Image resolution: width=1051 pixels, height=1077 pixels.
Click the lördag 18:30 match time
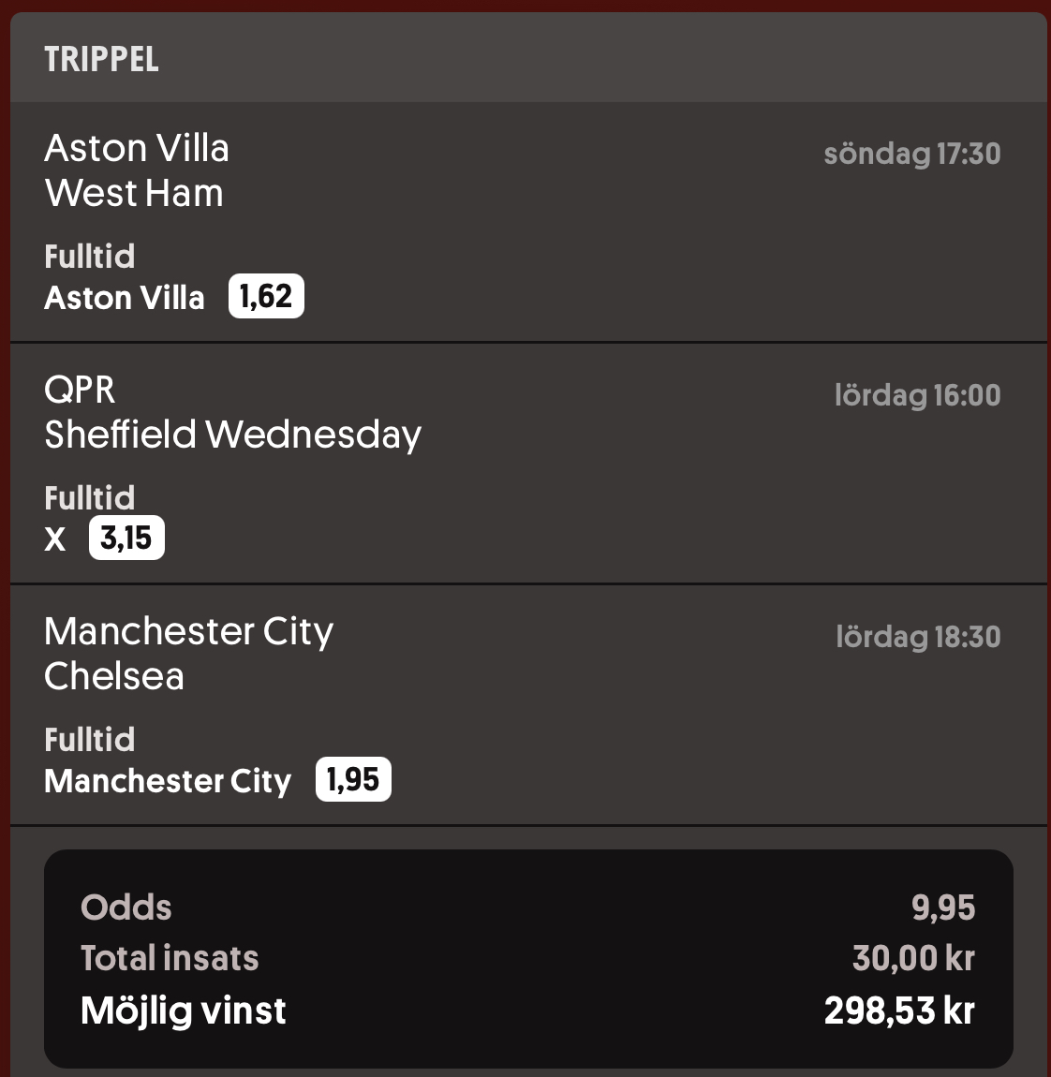pyautogui.click(x=918, y=637)
